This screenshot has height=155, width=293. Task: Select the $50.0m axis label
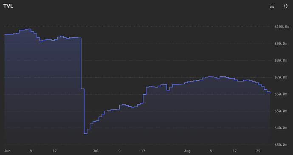tap(281, 111)
